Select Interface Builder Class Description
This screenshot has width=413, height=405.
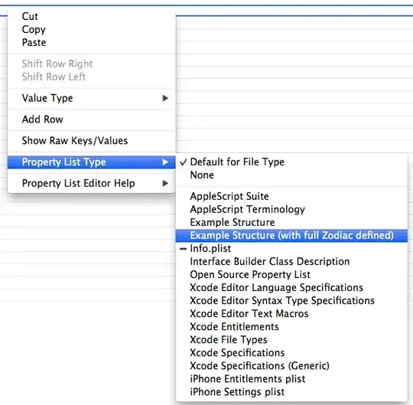pos(291,262)
